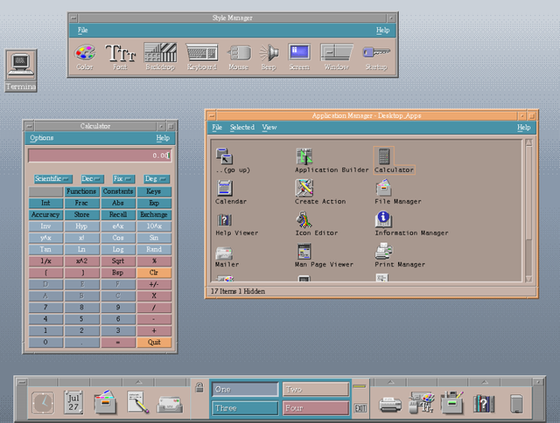Expand subpanel arrow above text editor icon
The height and width of the screenshot is (423, 560).
click(x=139, y=382)
